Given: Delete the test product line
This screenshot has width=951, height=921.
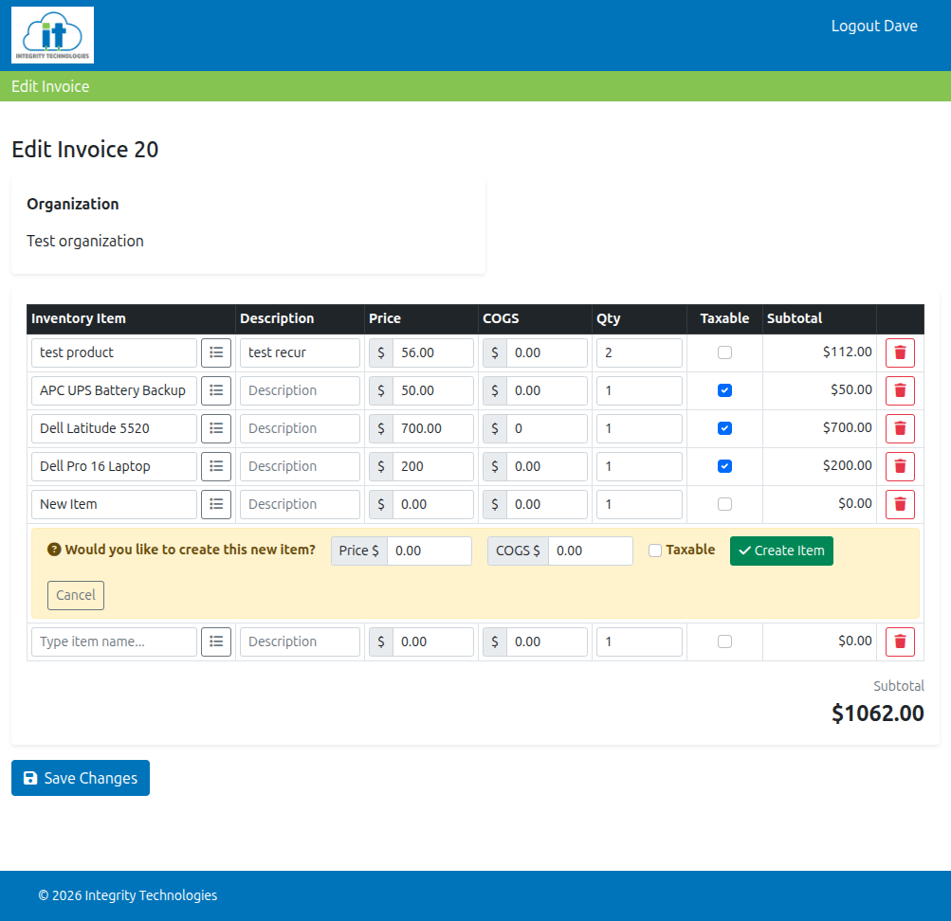Looking at the screenshot, I should [x=900, y=352].
